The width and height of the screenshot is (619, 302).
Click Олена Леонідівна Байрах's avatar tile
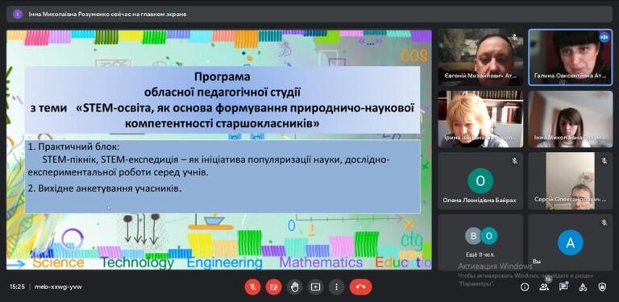click(481, 181)
